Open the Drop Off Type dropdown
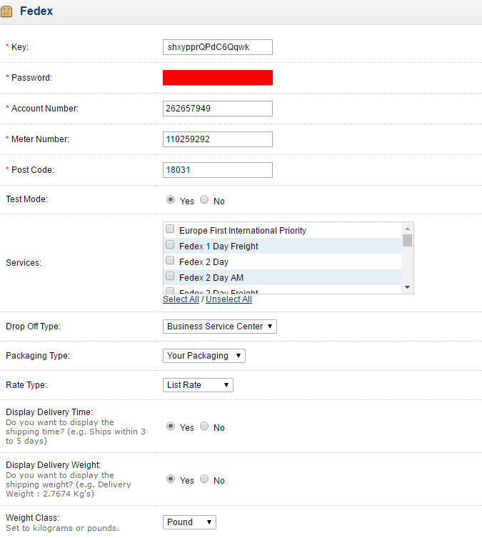This screenshot has width=482, height=538. [x=220, y=327]
